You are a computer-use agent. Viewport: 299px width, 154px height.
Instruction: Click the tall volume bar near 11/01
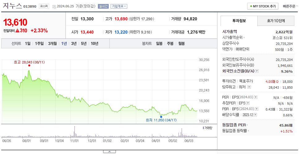click(x=74, y=132)
